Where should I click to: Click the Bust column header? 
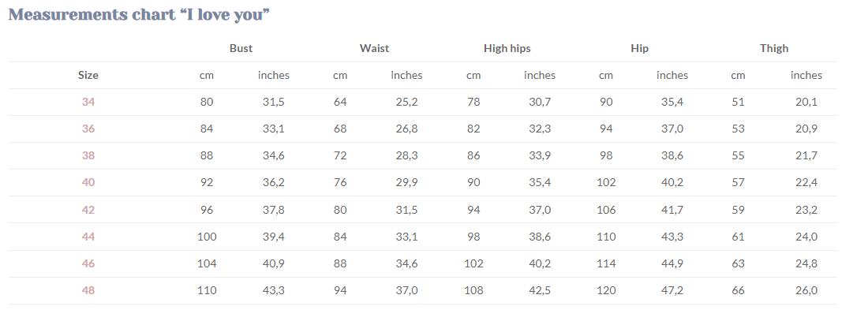(x=241, y=48)
